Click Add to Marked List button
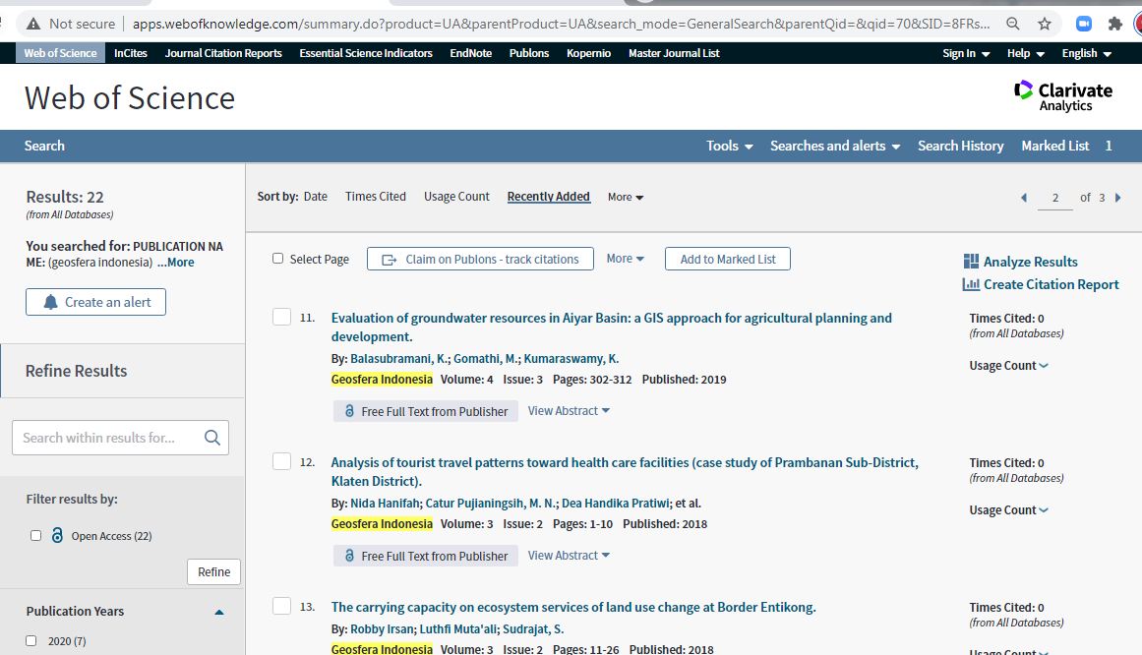 point(728,259)
